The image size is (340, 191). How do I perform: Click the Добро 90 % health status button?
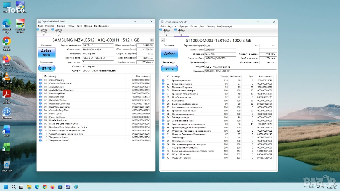coord(46,53)
